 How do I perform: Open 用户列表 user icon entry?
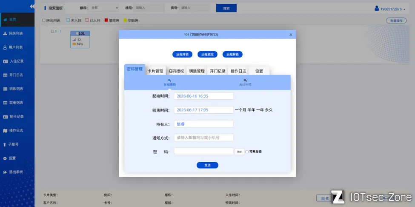point(5,47)
